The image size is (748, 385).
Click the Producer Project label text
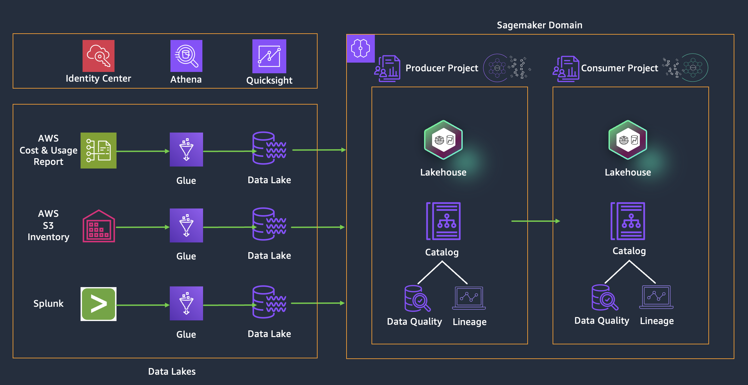click(x=441, y=68)
